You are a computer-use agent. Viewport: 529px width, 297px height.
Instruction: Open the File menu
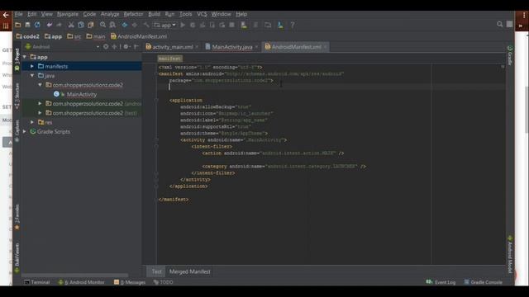click(18, 14)
